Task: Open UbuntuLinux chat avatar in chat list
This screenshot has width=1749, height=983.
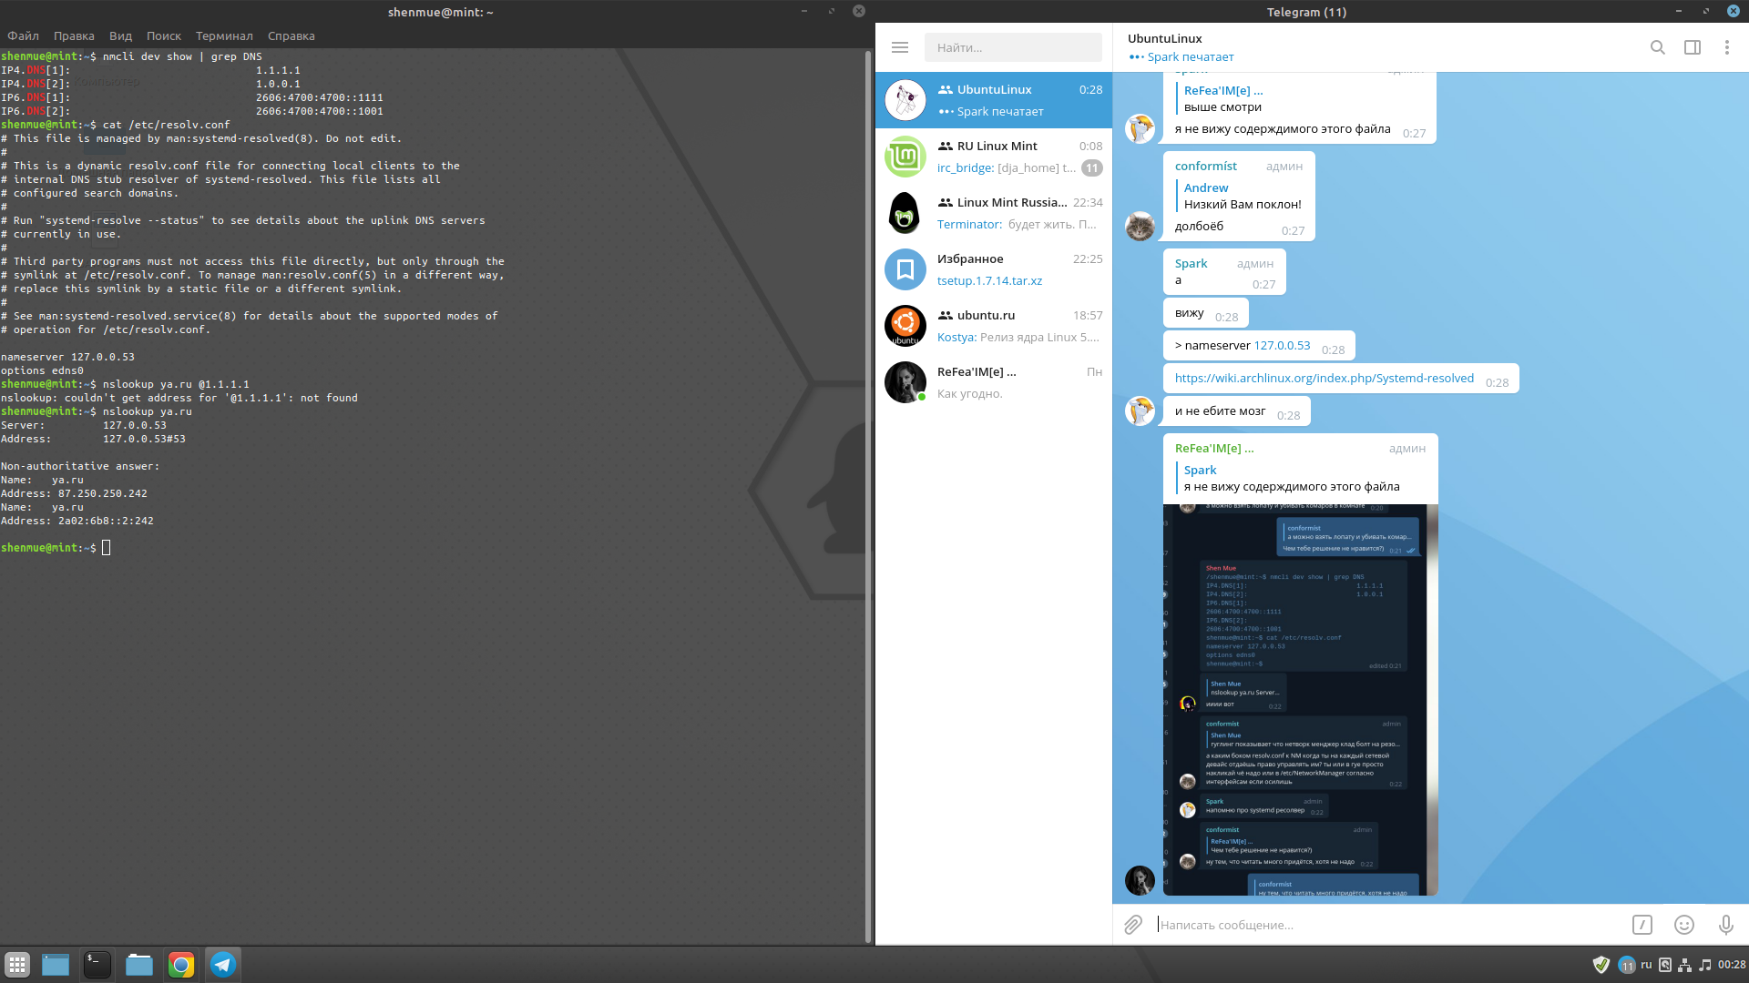Action: click(905, 100)
